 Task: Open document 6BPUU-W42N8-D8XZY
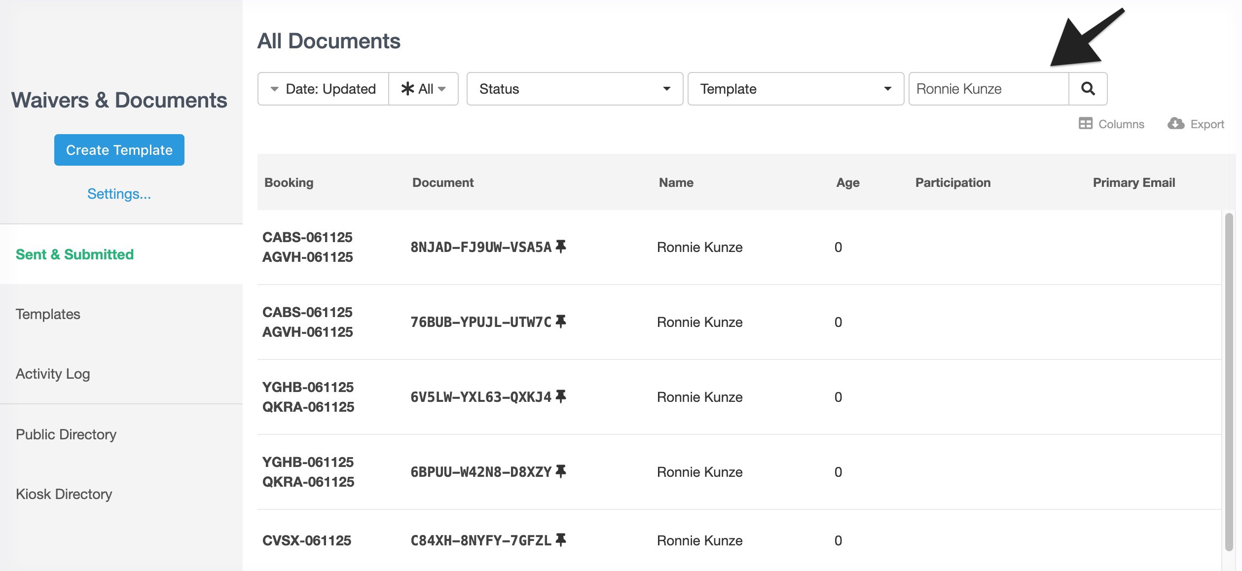click(481, 472)
